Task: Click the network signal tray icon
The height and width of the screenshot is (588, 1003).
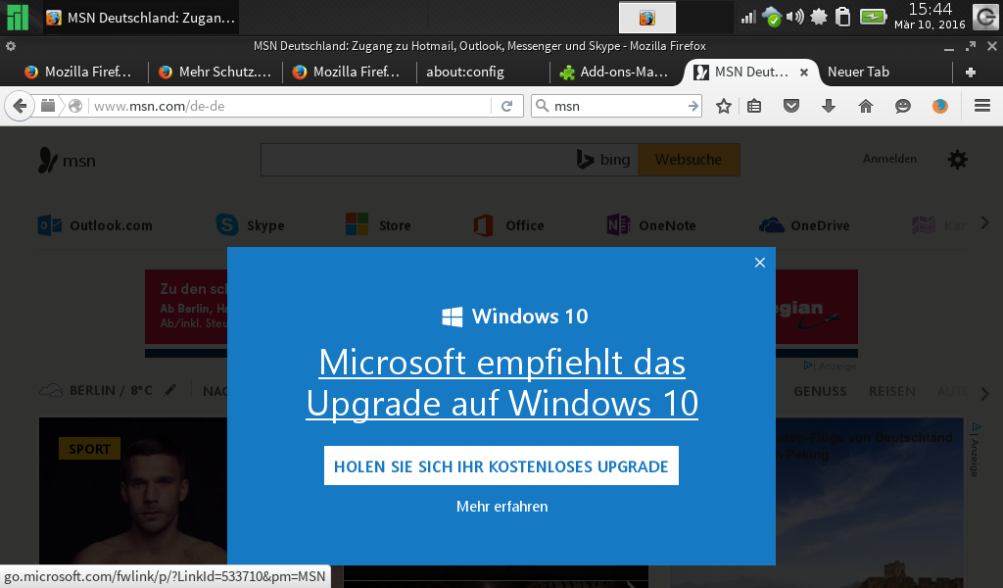Action: pyautogui.click(x=747, y=17)
